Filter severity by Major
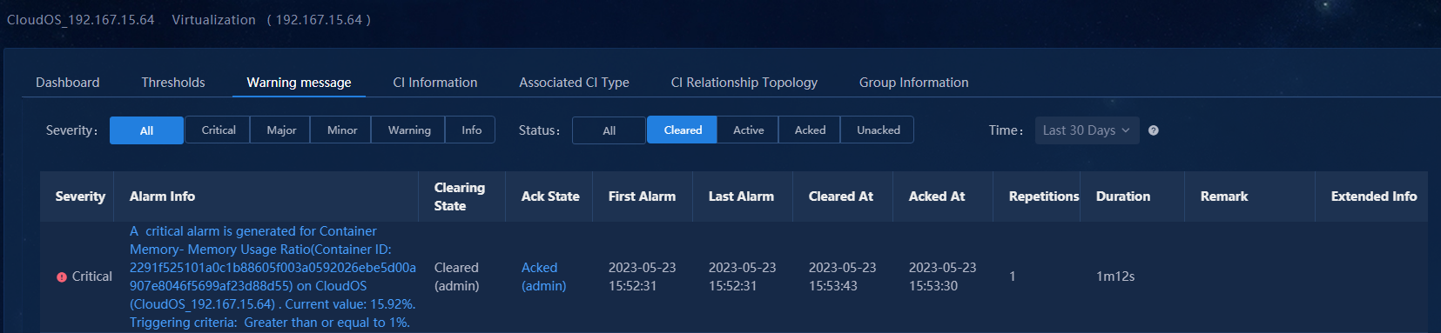The width and height of the screenshot is (1441, 333). pos(281,130)
